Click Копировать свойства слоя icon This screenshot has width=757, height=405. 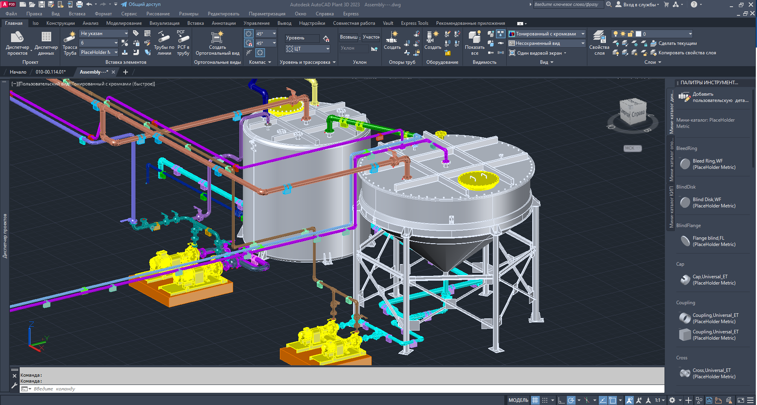653,53
